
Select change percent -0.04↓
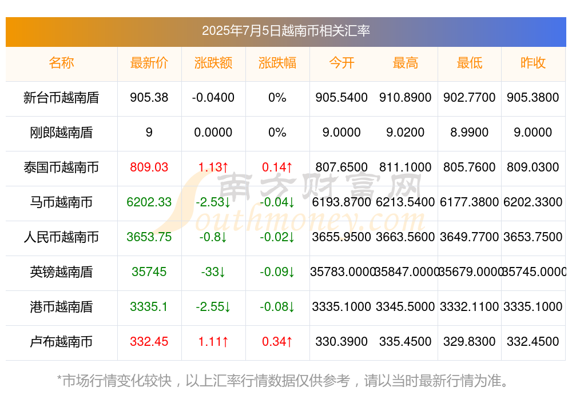coord(277,202)
